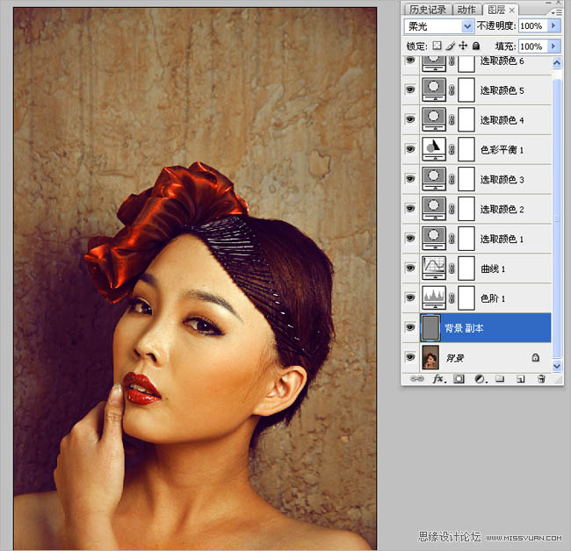Click the lock position move icon

click(463, 46)
